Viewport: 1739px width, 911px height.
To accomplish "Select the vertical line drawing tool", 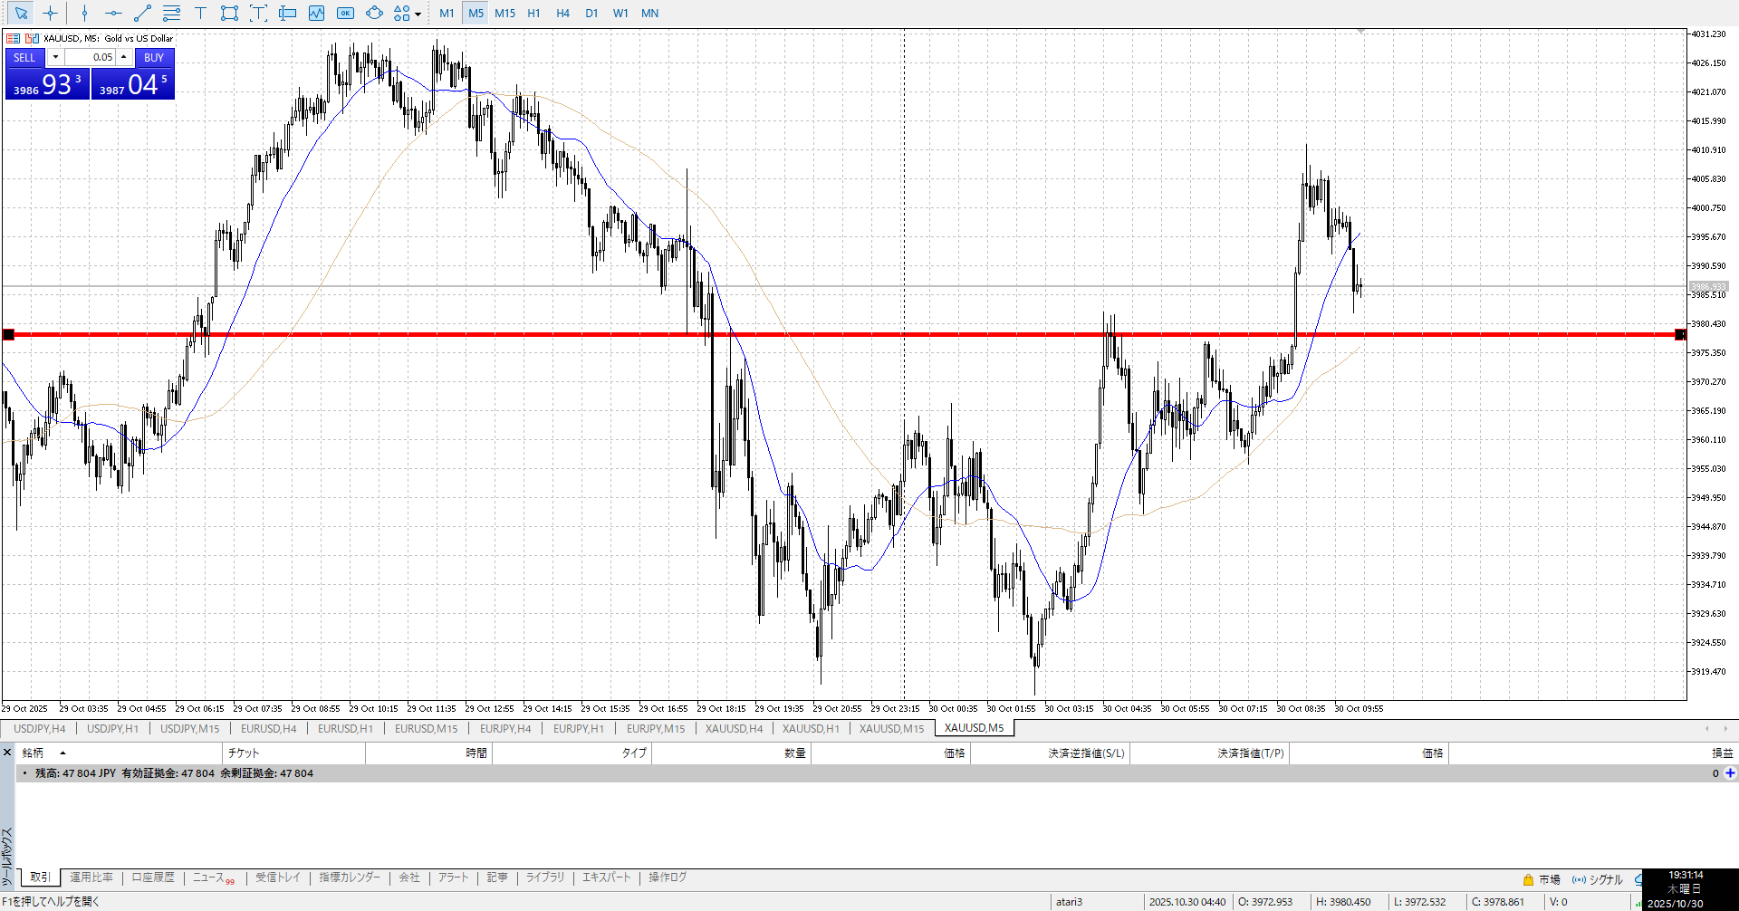I will [x=84, y=13].
